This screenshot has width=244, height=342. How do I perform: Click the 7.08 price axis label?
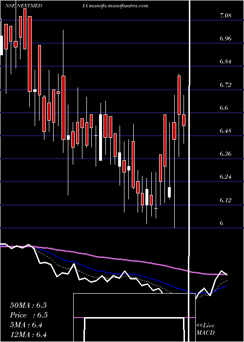(x=225, y=16)
